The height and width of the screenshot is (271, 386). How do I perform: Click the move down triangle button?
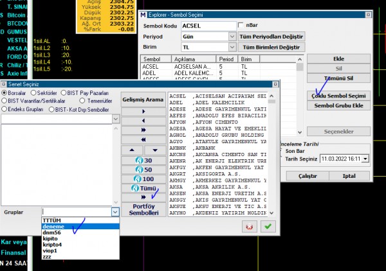[x=155, y=150]
